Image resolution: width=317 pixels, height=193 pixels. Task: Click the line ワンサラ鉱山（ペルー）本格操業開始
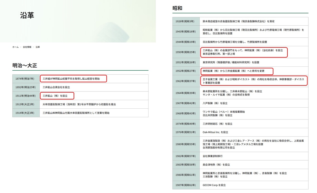224,112
